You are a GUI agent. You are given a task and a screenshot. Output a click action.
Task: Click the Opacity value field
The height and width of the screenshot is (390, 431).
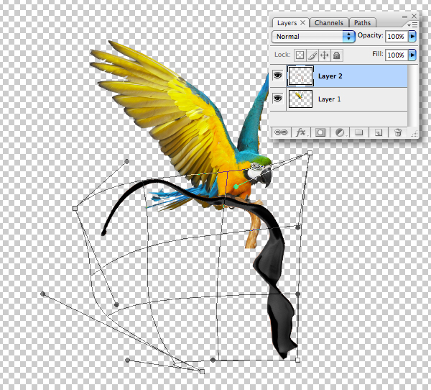point(397,37)
